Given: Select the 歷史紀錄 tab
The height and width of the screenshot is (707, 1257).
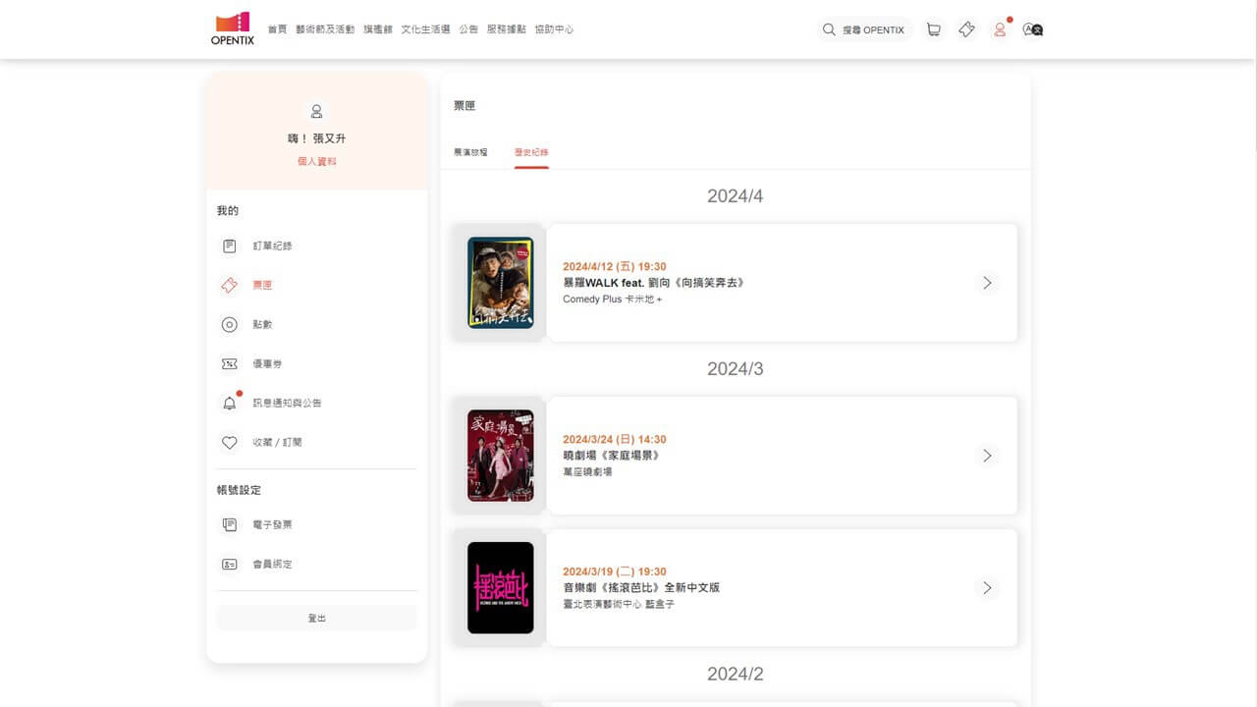Looking at the screenshot, I should coord(531,152).
